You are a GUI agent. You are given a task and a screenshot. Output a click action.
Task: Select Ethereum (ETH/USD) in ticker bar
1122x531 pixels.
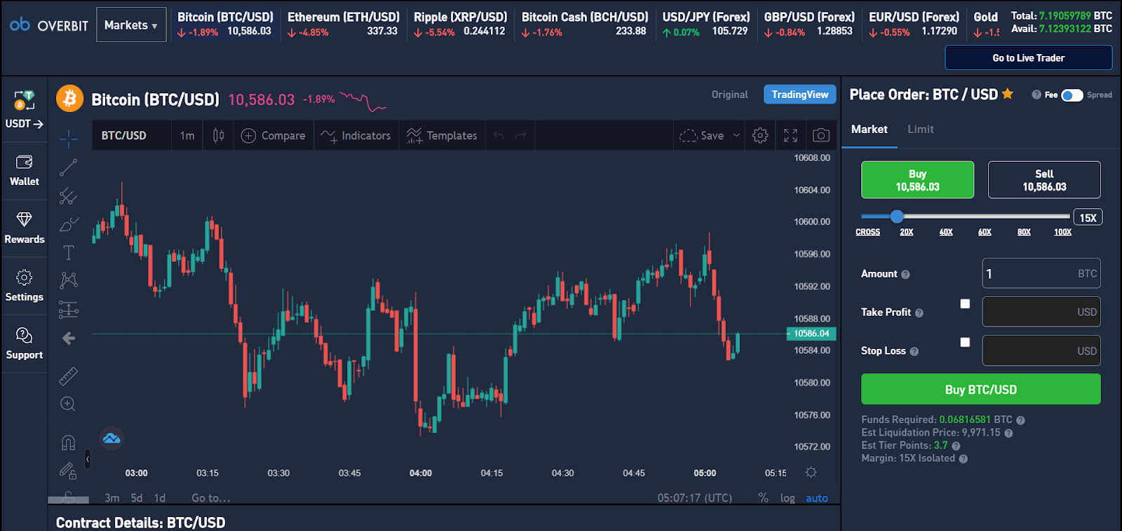tap(343, 24)
